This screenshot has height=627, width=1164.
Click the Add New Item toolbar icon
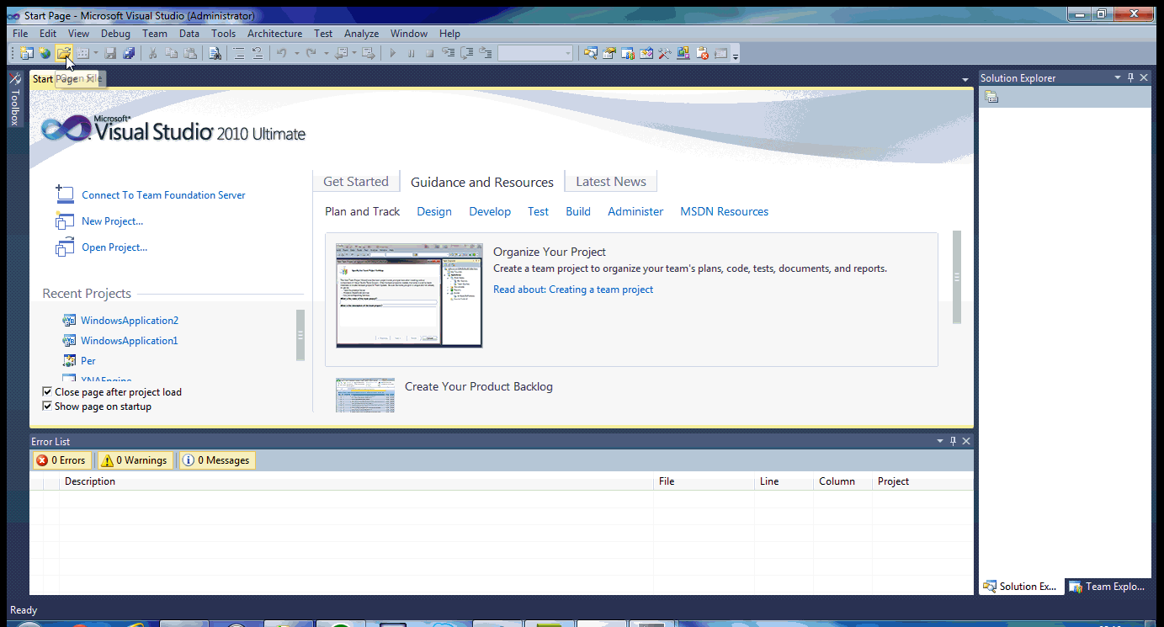pos(82,53)
